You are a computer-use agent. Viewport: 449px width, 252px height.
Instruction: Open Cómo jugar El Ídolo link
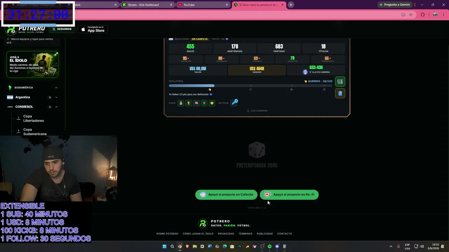tap(198, 234)
